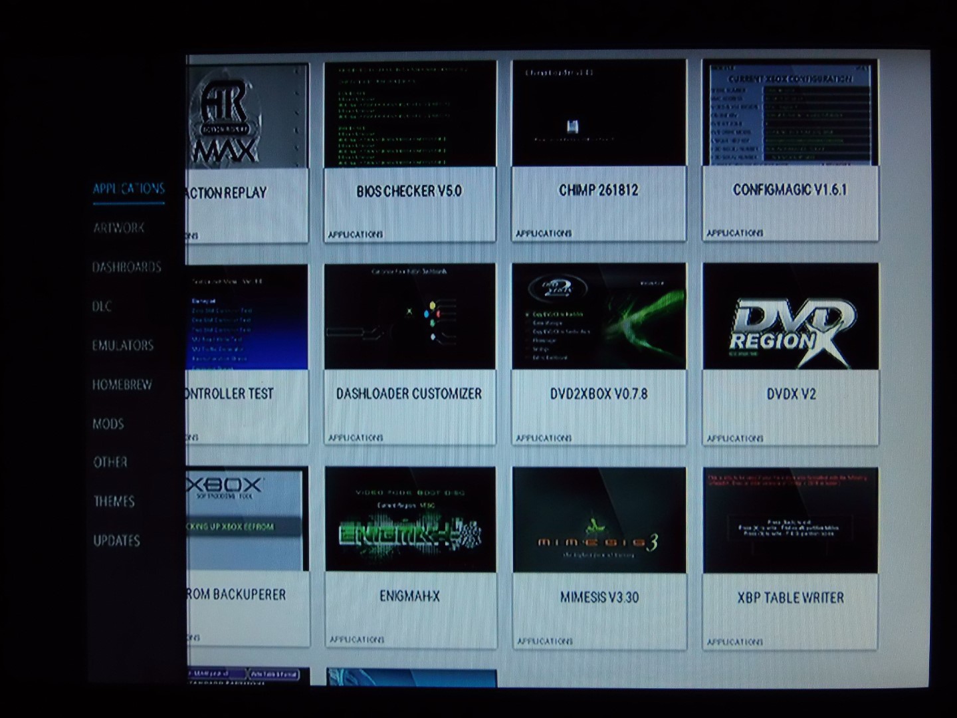Open the Themes category
This screenshot has width=957, height=718.
pyautogui.click(x=114, y=501)
